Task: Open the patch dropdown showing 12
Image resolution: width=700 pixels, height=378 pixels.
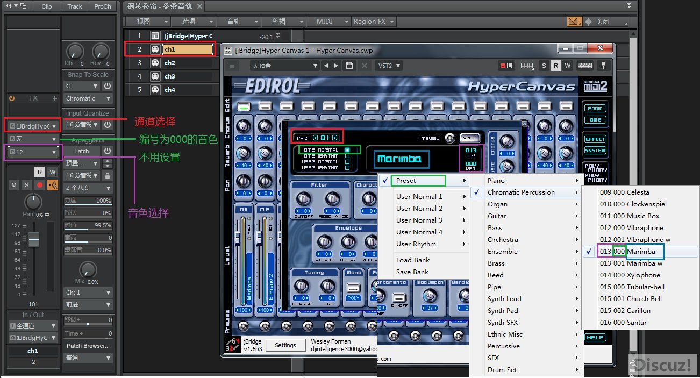Action: point(33,152)
